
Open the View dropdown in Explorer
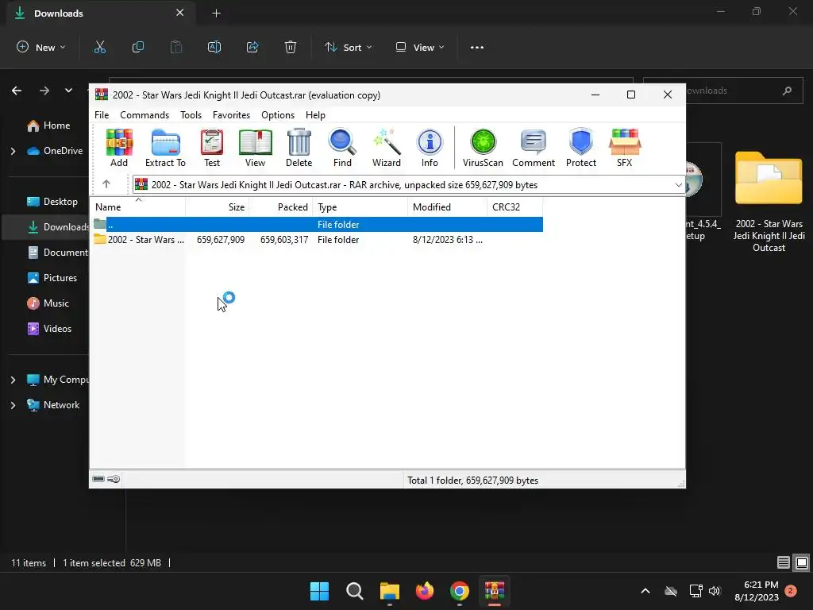(421, 47)
